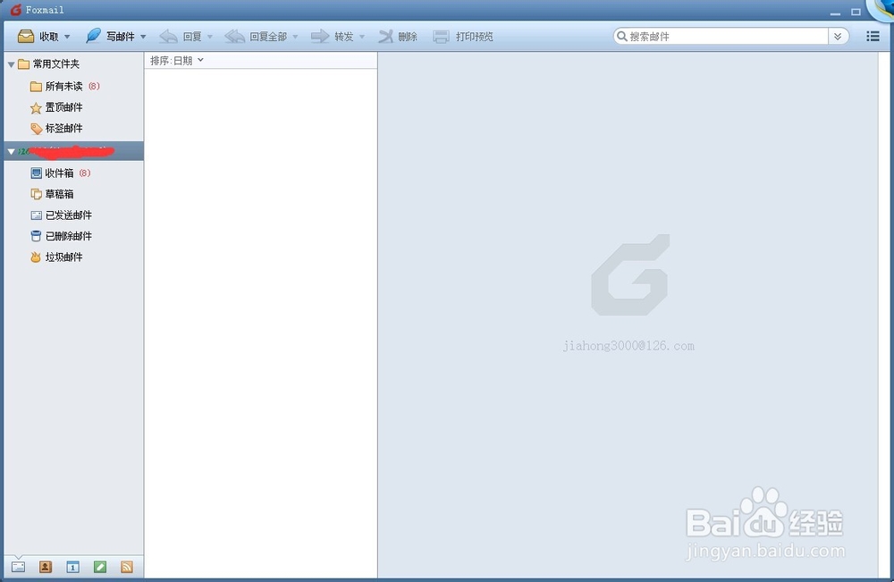Switch to the RSS feed view icon

pyautogui.click(x=127, y=567)
